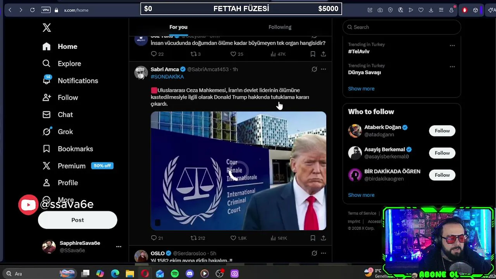Screen dimensions: 496x279
Task: View analytics 47K of organ tweet
Action: [278, 54]
